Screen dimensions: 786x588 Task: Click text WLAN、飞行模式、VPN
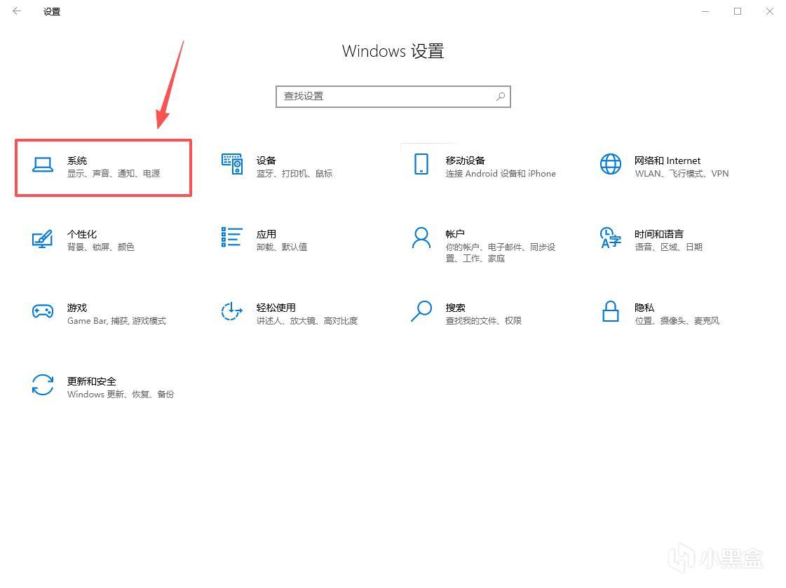(x=682, y=173)
